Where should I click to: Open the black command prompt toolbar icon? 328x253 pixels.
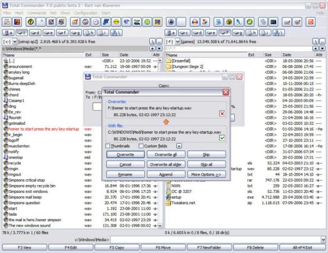273,22
